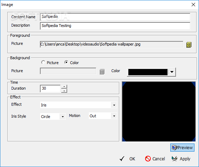Click the disabled background picture browse icon
The image size is (199, 167).
[102, 72]
